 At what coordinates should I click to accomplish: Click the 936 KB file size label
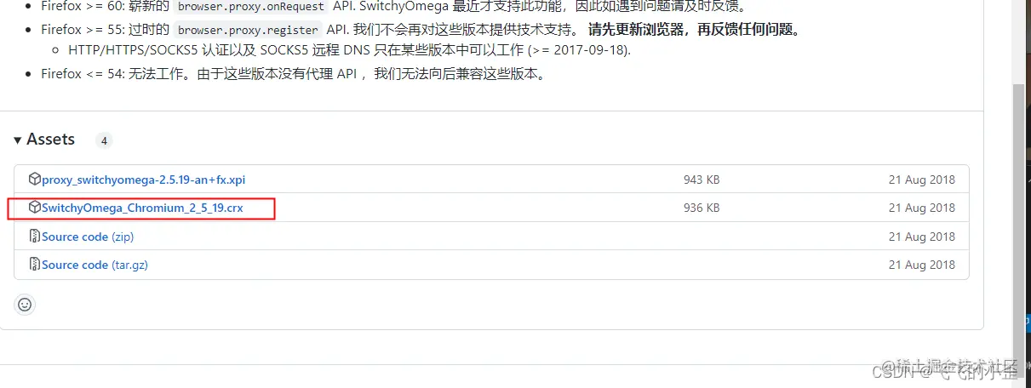pyautogui.click(x=702, y=208)
